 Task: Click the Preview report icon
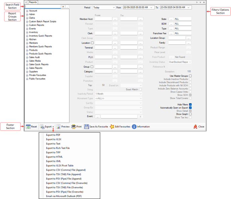click(58, 127)
